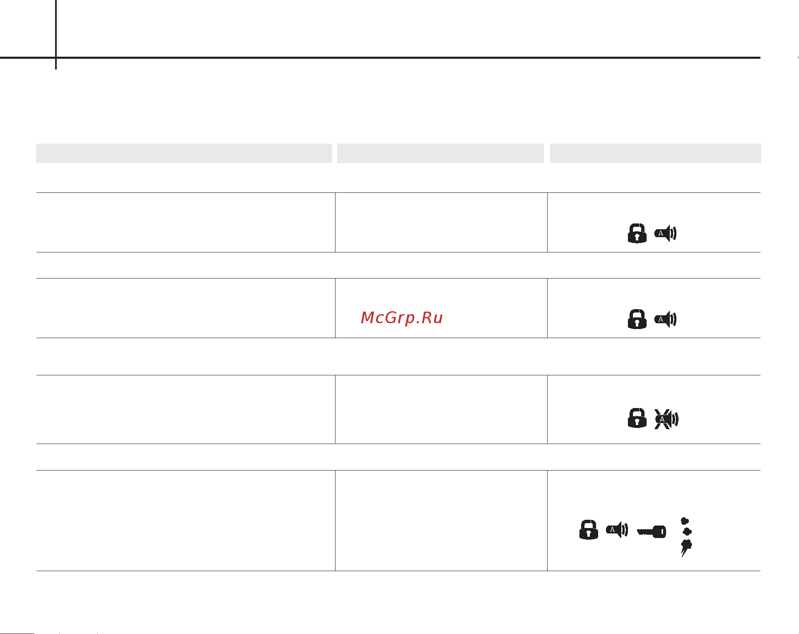Screen dimensions: 799x634
Task: Click the speaker A icon left of the key
Action: (x=617, y=530)
